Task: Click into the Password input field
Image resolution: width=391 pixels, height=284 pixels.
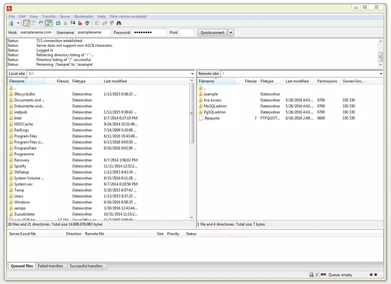Action: 149,32
